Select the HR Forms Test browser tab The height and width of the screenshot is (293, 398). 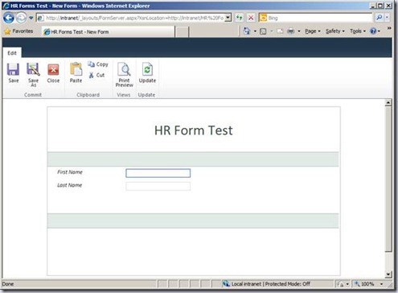[x=109, y=31]
